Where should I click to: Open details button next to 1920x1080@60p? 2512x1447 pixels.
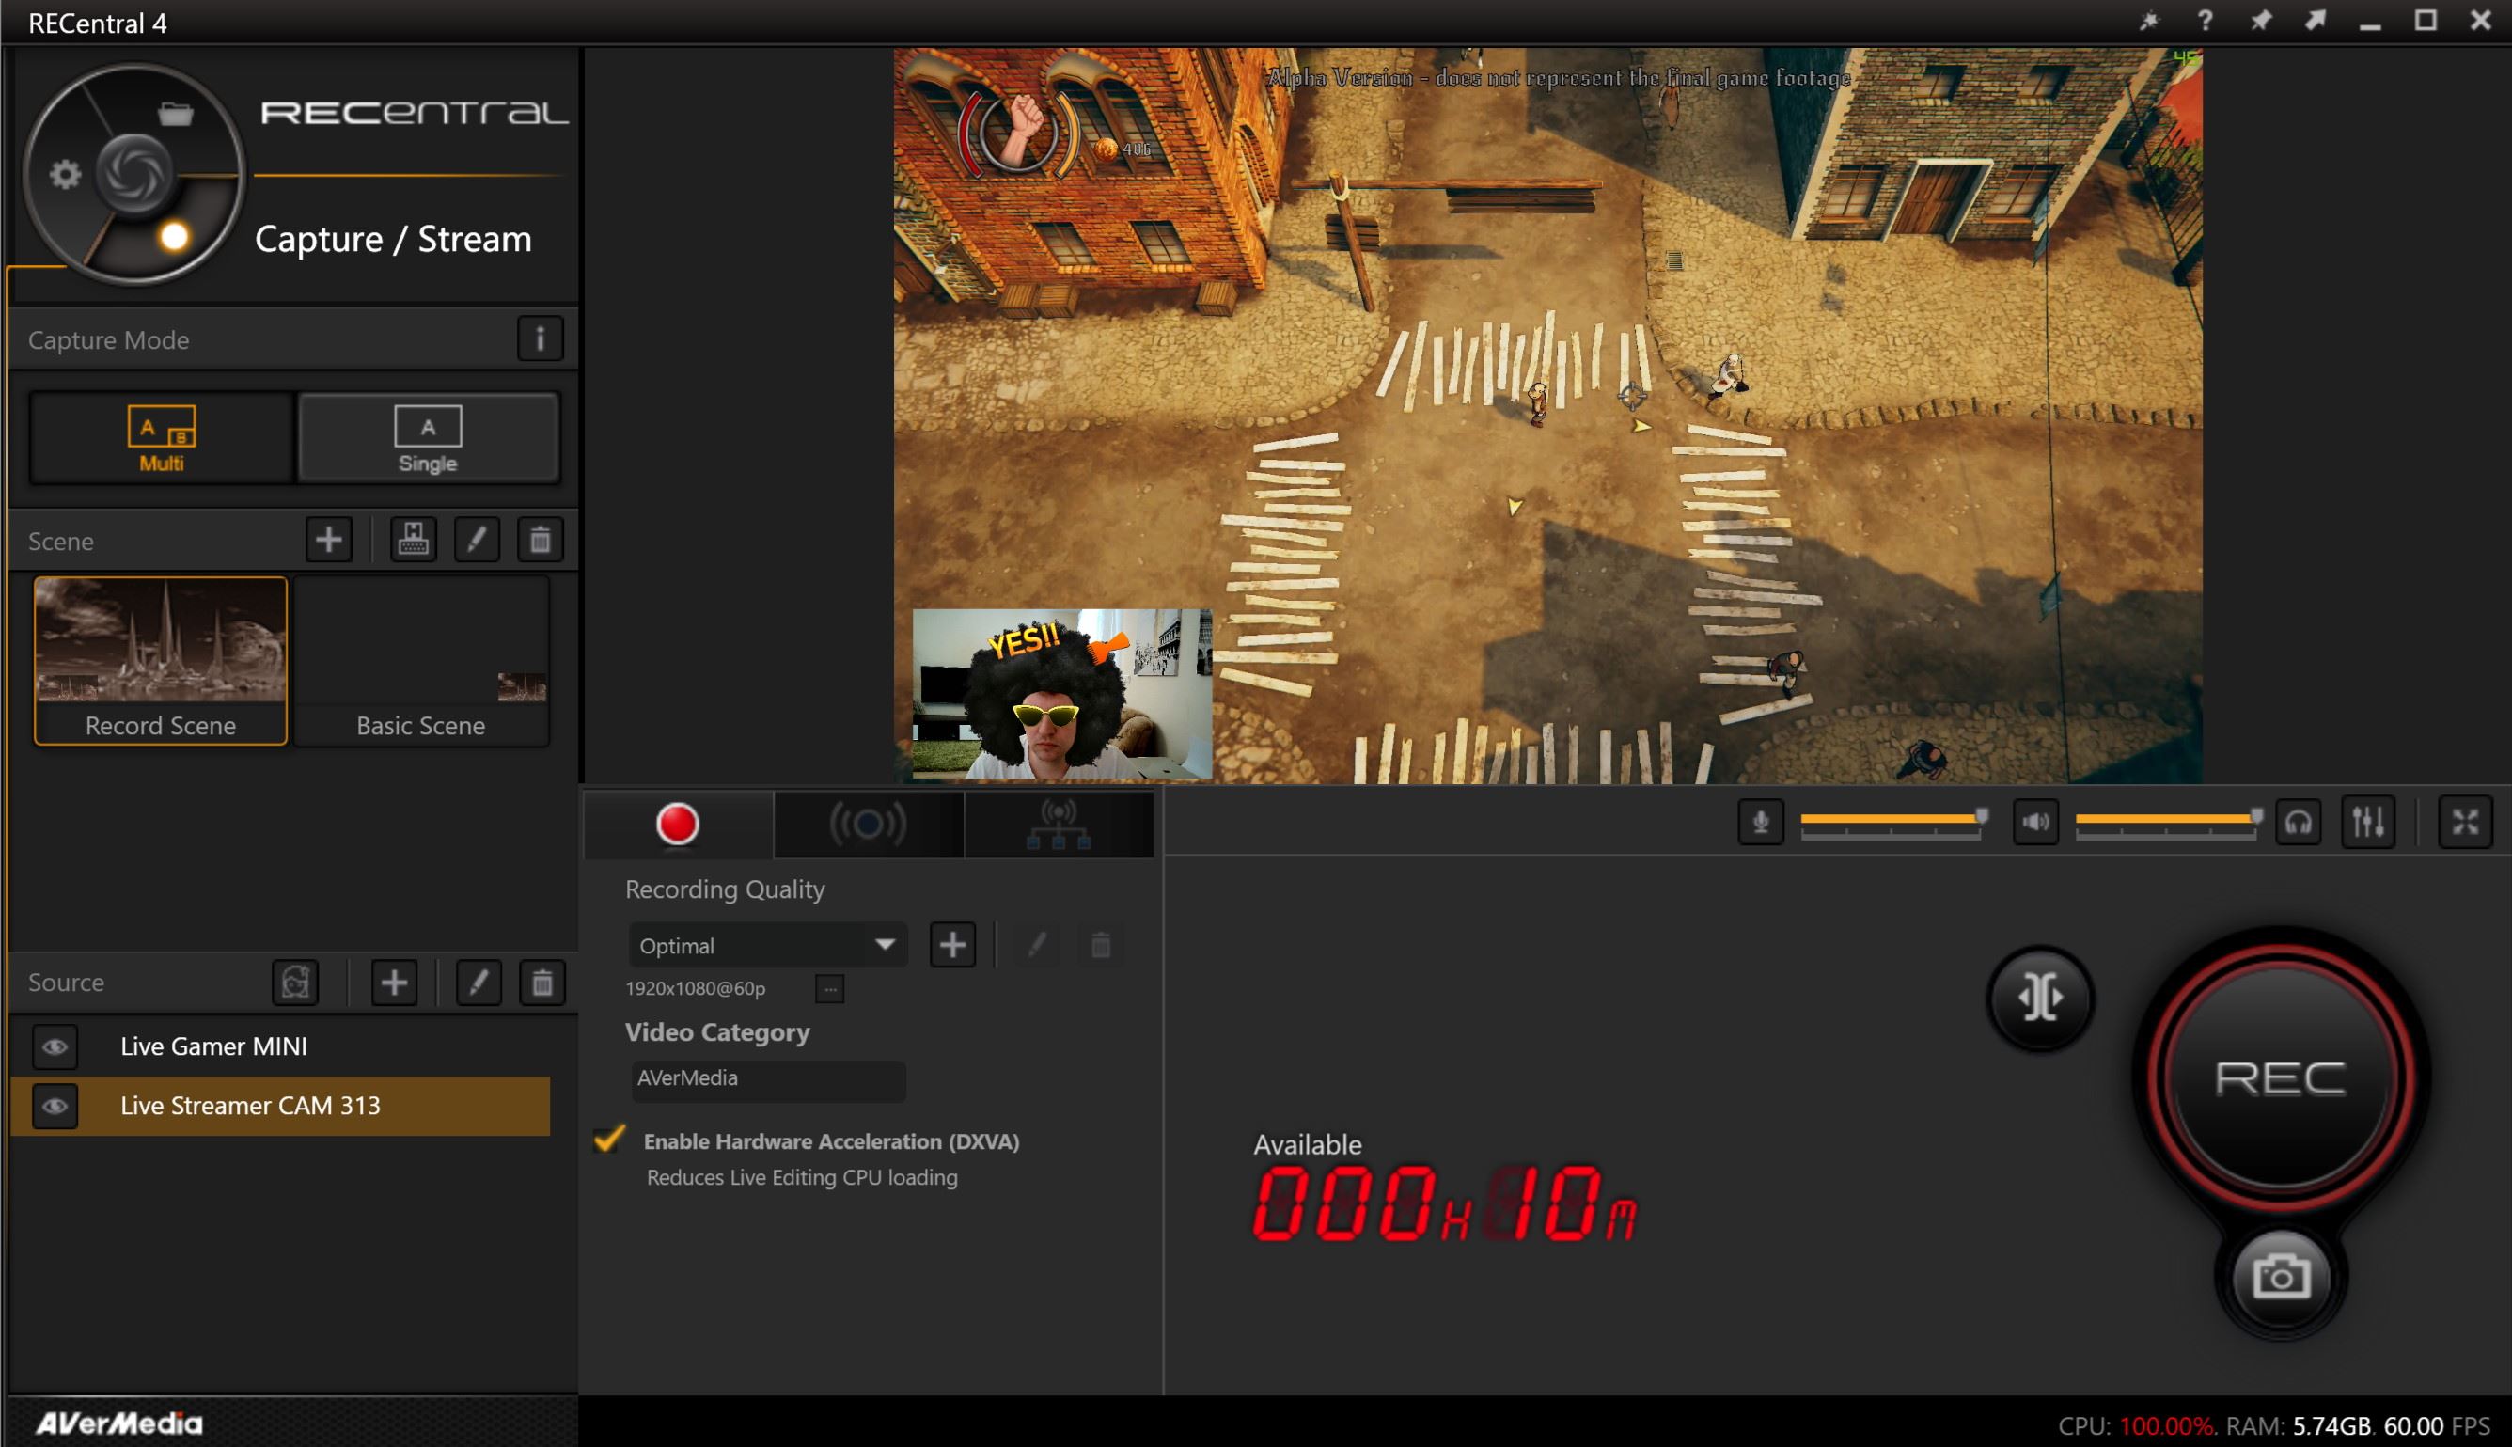point(830,989)
